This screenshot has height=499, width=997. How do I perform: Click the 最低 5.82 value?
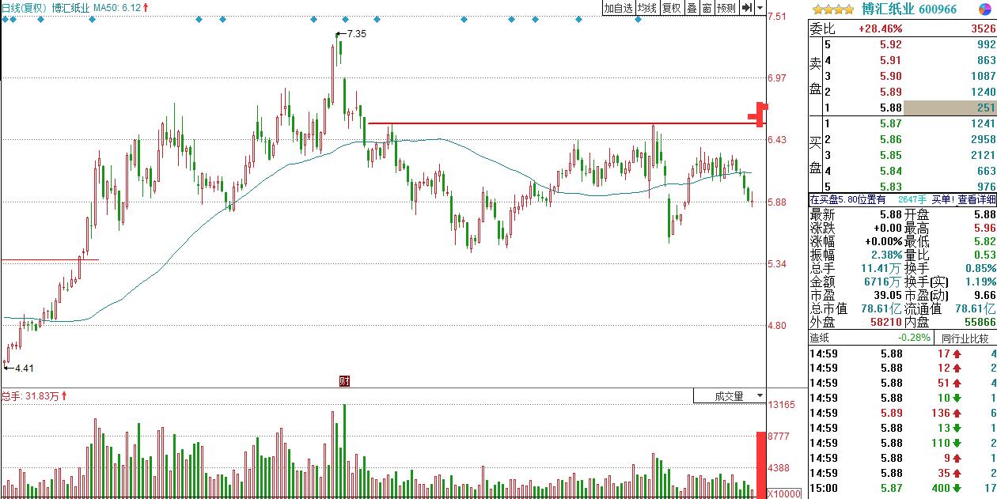pyautogui.click(x=984, y=241)
